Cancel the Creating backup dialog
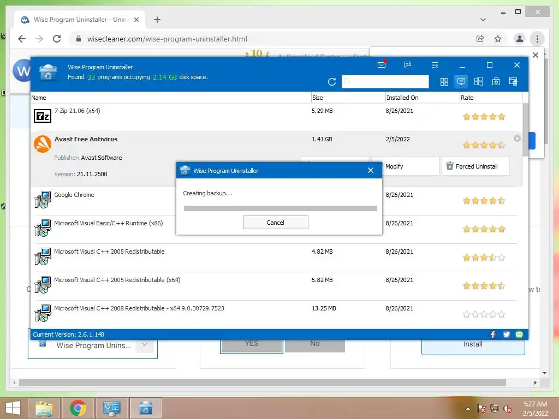Image resolution: width=559 pixels, height=419 pixels. tap(275, 223)
